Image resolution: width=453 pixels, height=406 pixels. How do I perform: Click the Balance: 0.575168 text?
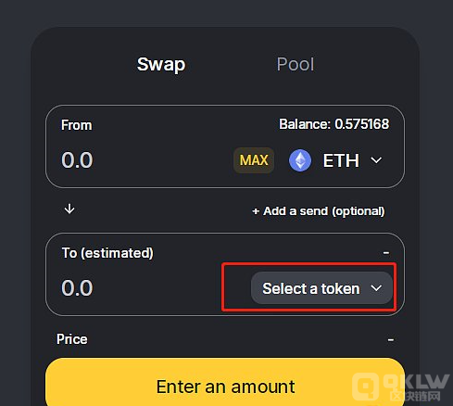click(x=333, y=124)
